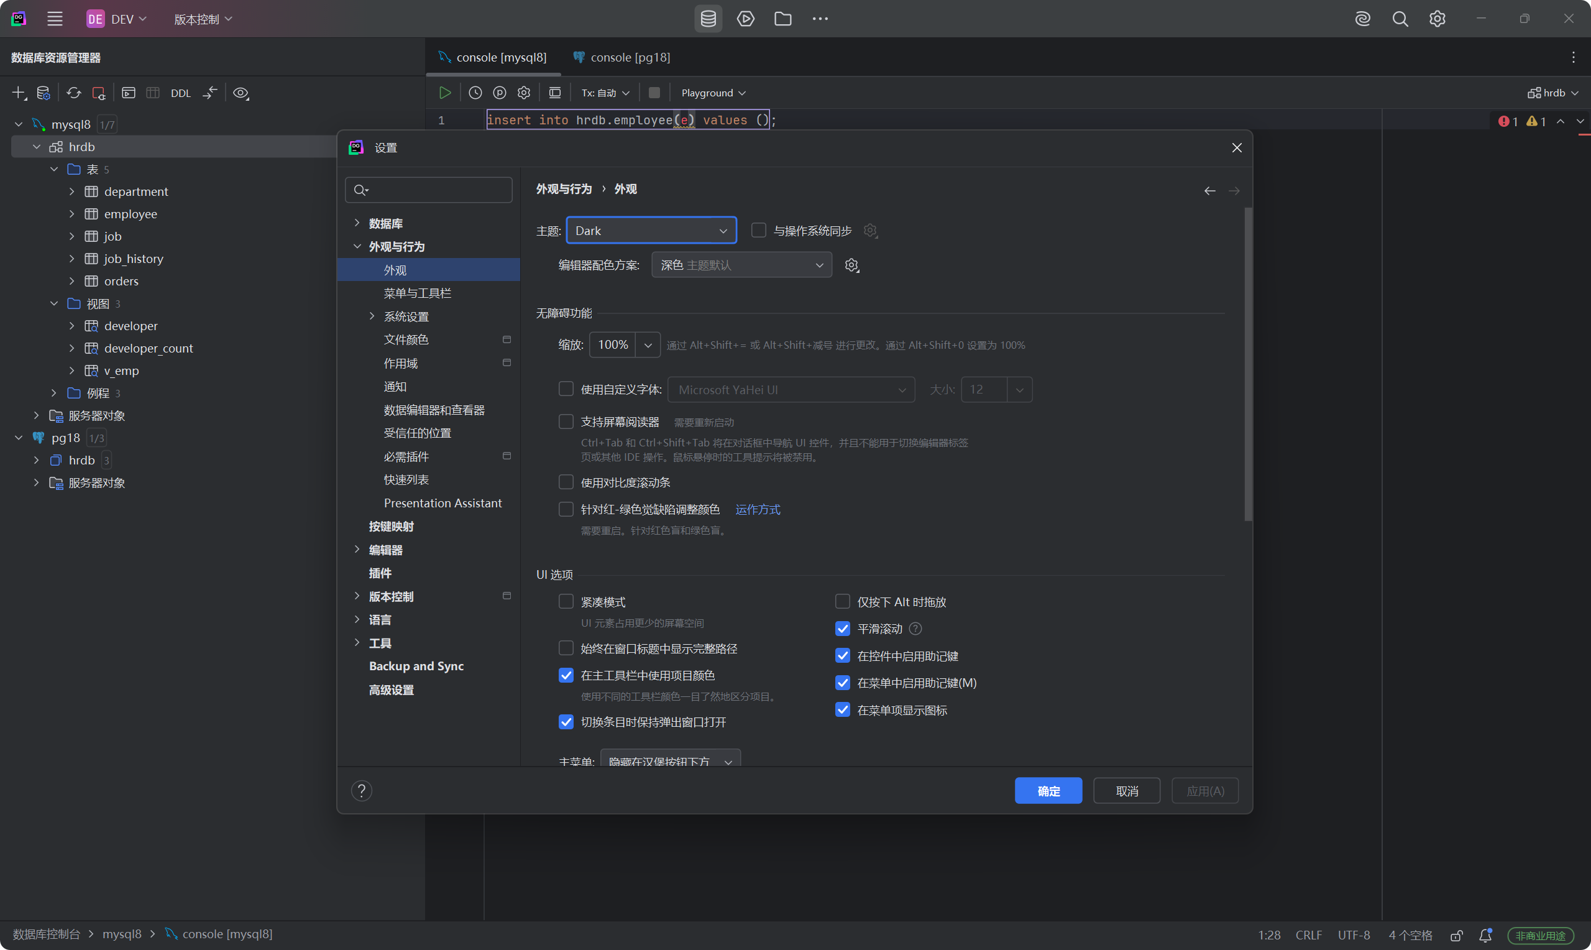Click gear icon next to editor color scheme

tap(851, 265)
